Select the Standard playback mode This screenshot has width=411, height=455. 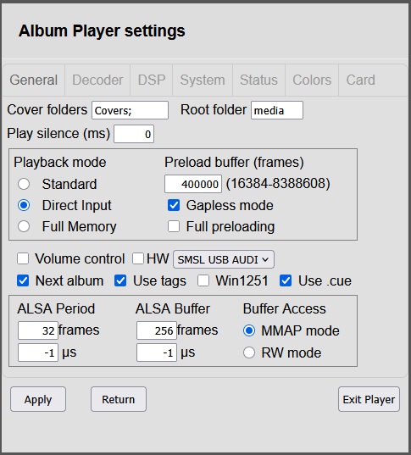[24, 184]
